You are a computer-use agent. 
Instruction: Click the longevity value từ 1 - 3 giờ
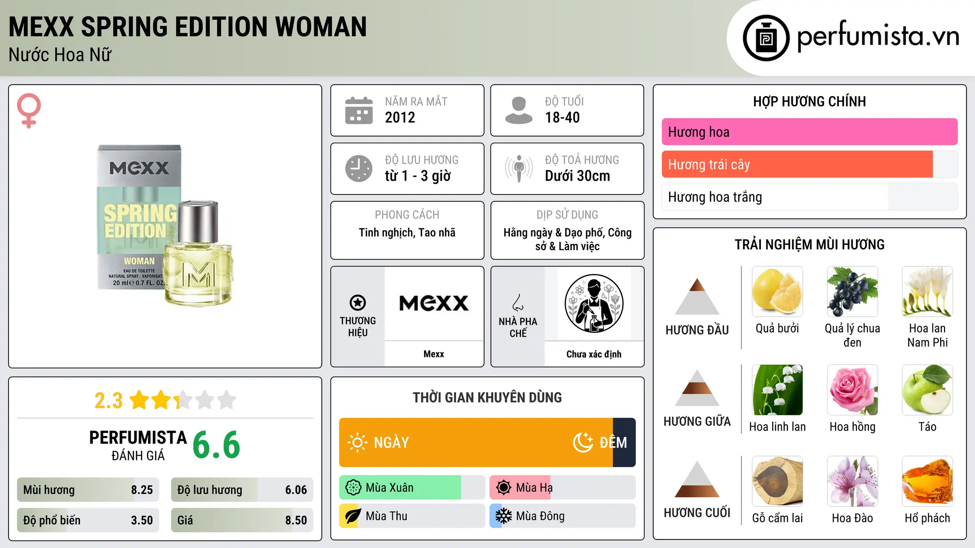(x=418, y=176)
